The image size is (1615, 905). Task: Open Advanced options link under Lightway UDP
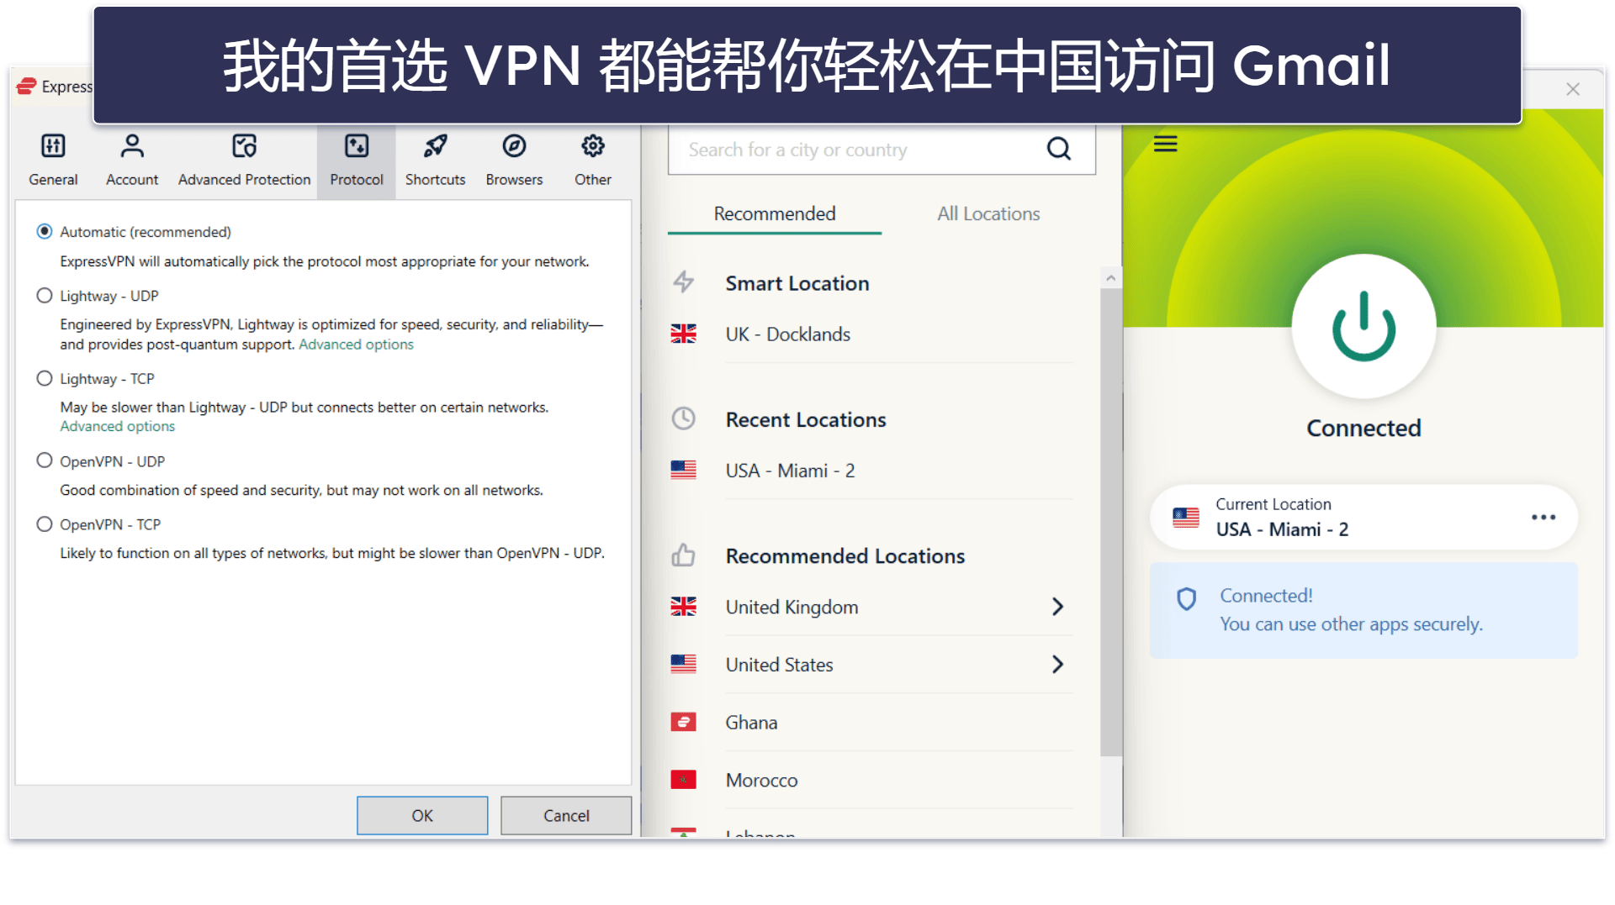(356, 345)
